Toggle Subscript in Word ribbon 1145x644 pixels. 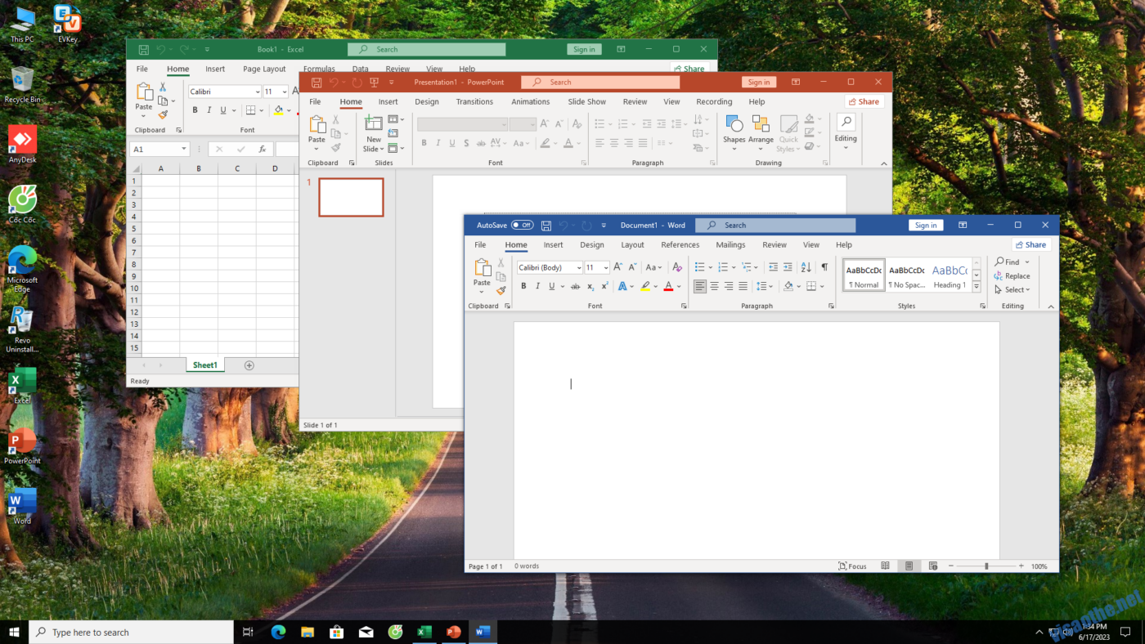pos(590,286)
